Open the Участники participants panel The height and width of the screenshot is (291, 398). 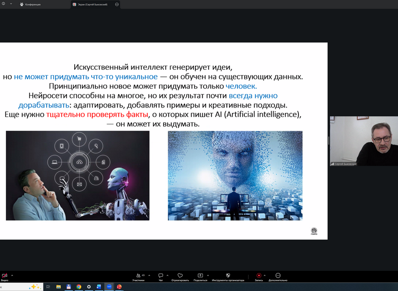138,276
